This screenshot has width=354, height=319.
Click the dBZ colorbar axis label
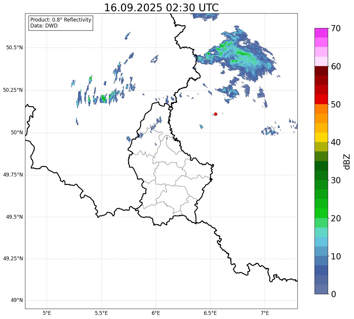click(347, 161)
